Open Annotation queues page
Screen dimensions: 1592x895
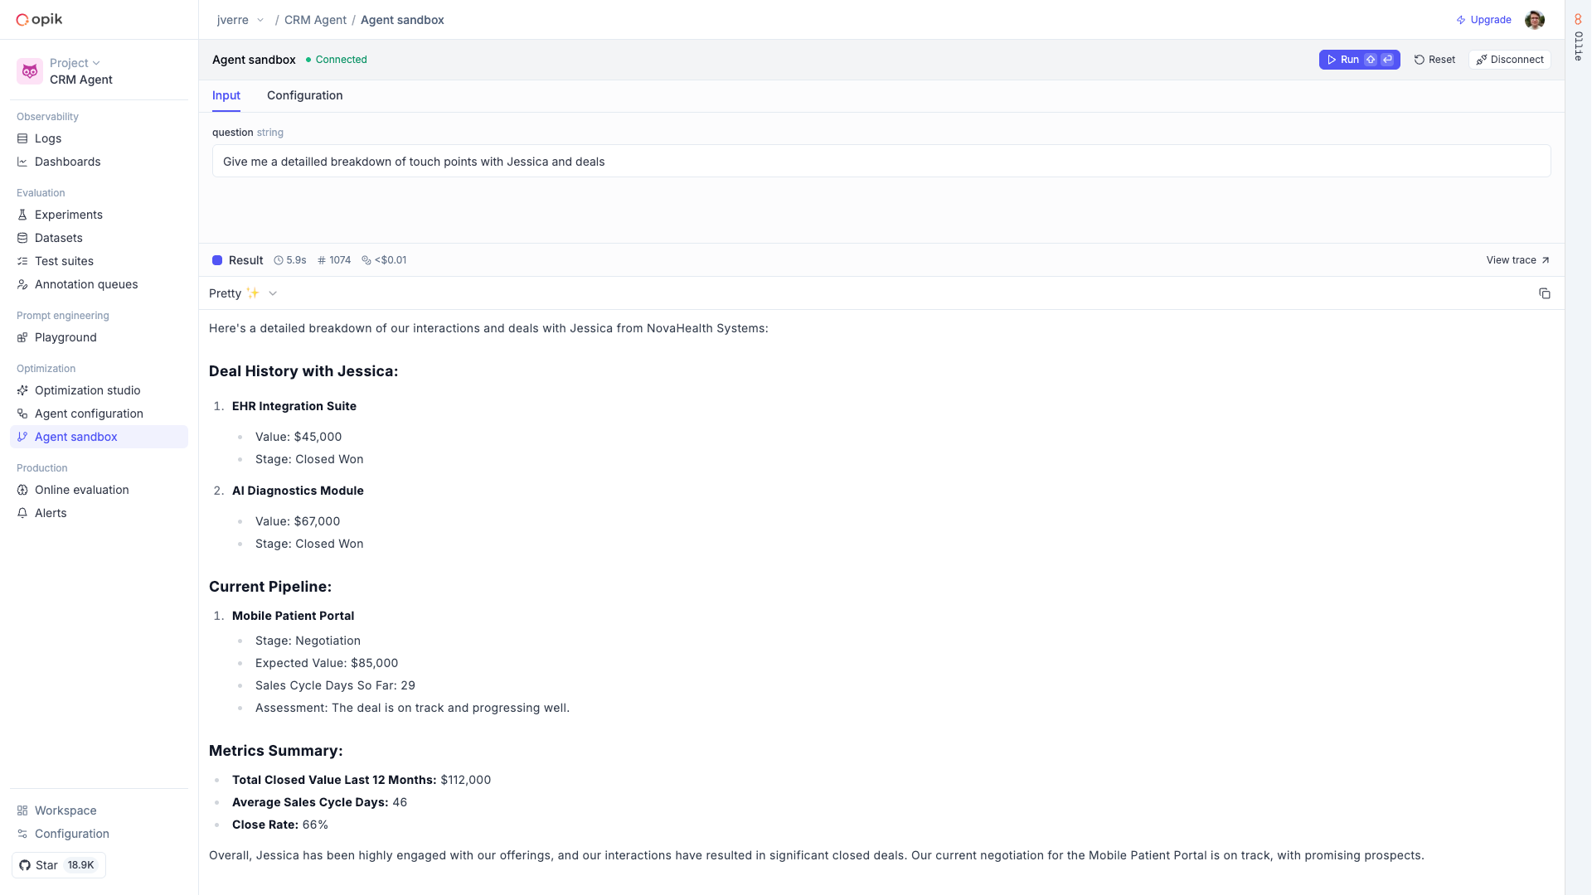pos(86,284)
